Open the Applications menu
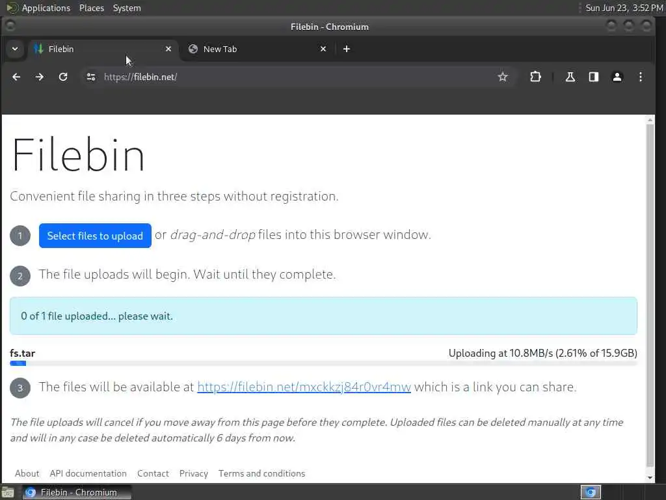The width and height of the screenshot is (666, 500). (x=46, y=8)
